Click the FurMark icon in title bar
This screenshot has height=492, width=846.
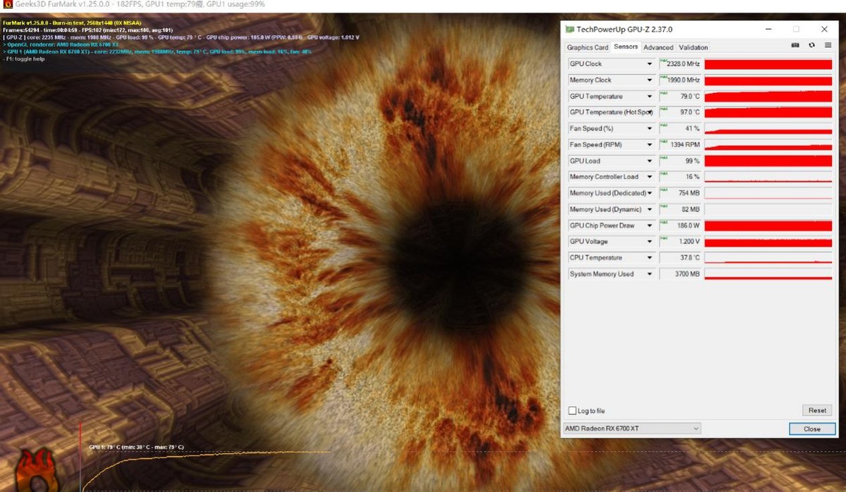click(6, 5)
